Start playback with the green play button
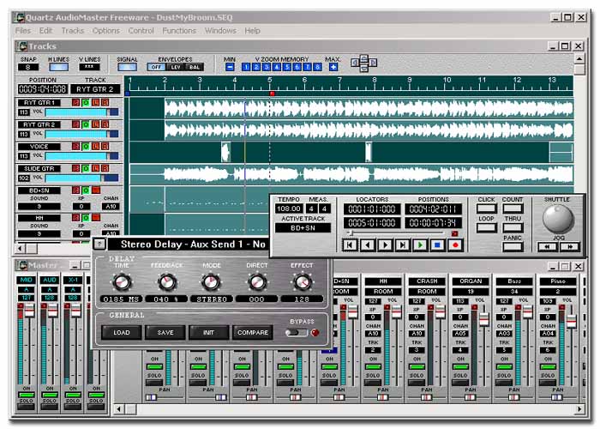Image resolution: width=600 pixels, height=429 pixels. 420,245
